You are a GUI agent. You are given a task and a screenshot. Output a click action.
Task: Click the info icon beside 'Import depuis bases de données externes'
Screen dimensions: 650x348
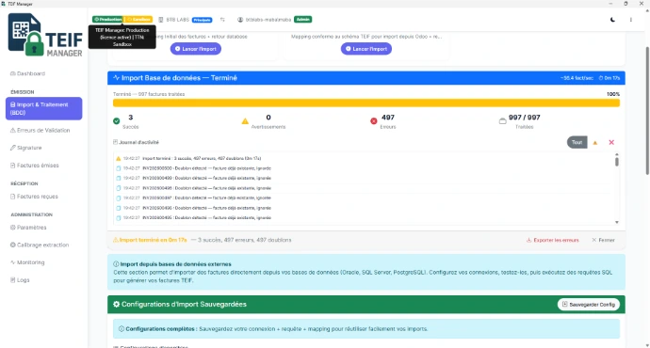pyautogui.click(x=116, y=264)
